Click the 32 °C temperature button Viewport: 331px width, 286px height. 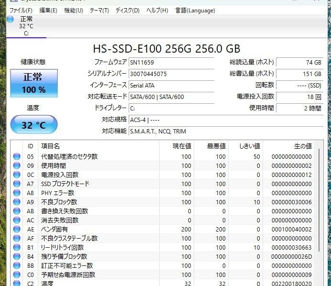tap(33, 125)
